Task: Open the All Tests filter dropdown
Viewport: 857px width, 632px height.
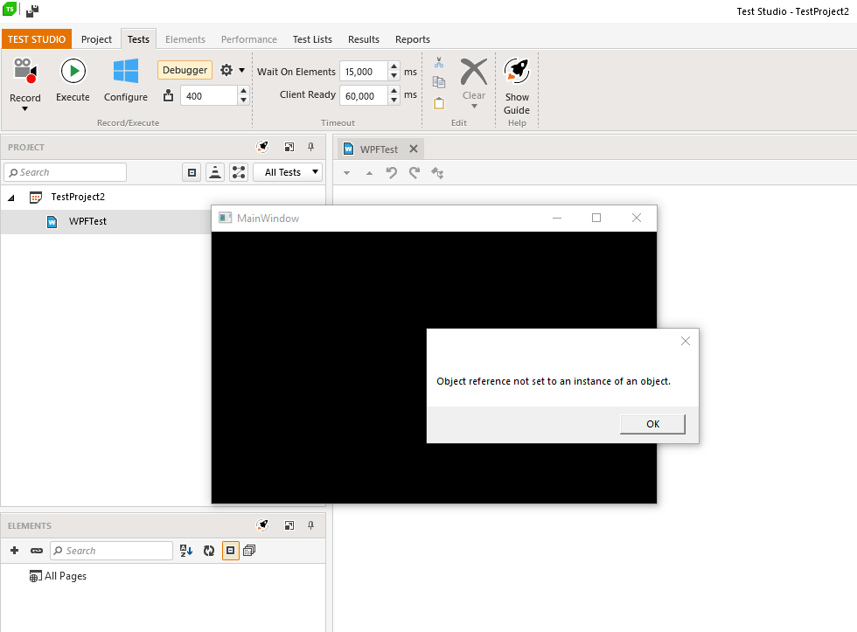Action: tap(288, 172)
